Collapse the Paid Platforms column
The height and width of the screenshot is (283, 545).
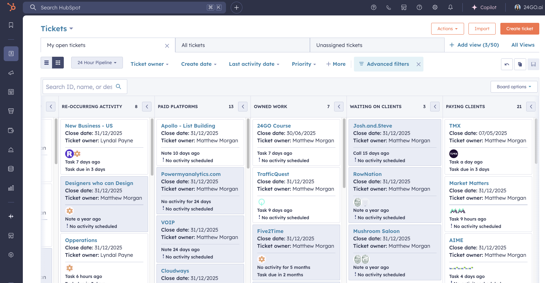pos(243,107)
